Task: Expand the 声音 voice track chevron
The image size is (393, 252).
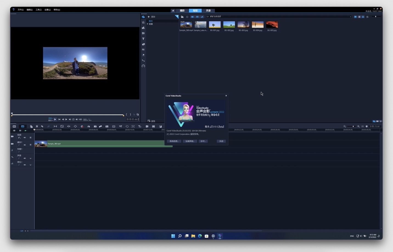Action: click(30, 158)
